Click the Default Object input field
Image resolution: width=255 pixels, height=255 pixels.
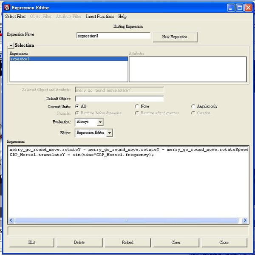(119, 99)
